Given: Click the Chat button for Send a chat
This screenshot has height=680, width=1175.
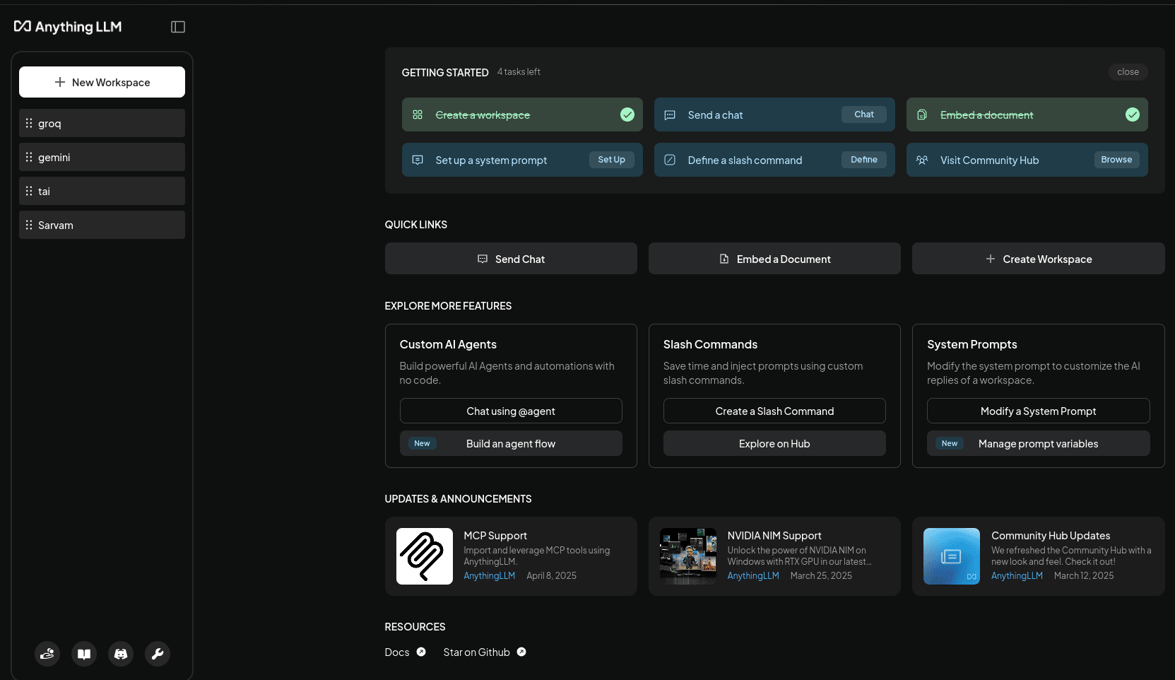Looking at the screenshot, I should point(863,115).
